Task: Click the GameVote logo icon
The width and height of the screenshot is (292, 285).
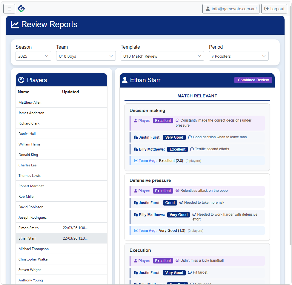Action: tap(21, 8)
